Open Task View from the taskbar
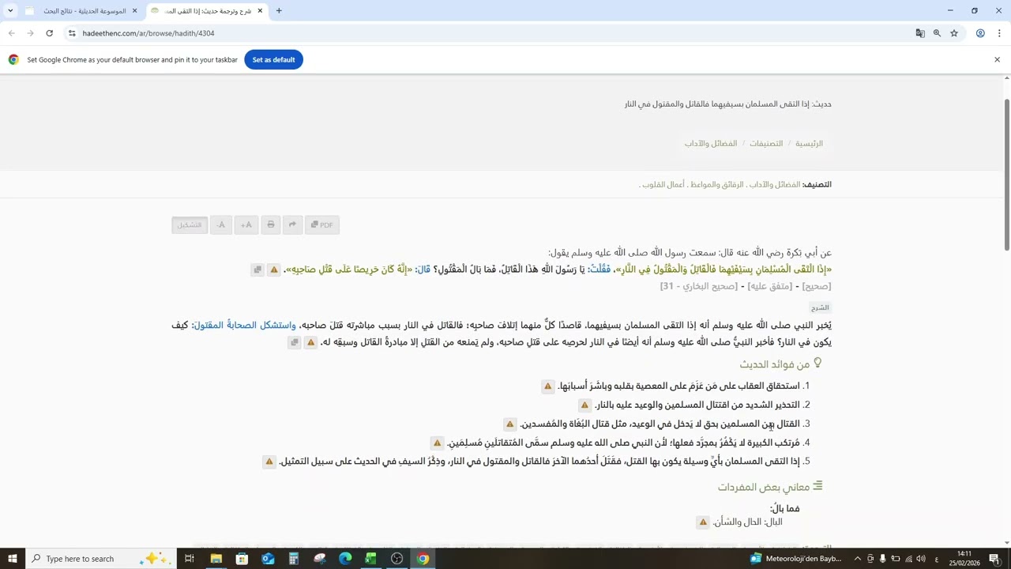The height and width of the screenshot is (569, 1011). pos(190,559)
